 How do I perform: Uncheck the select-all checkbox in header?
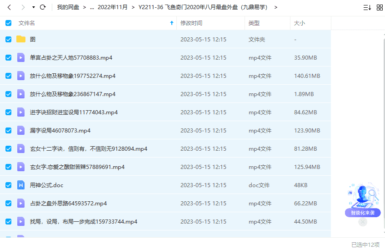pos(8,23)
